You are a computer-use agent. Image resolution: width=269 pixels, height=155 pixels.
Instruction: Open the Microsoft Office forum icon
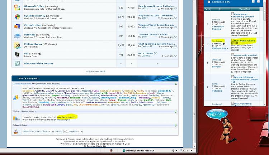click(x=17, y=8)
